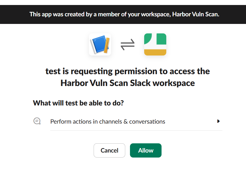Click the "What will test be able to do?" heading
The image size is (246, 172).
[78, 103]
